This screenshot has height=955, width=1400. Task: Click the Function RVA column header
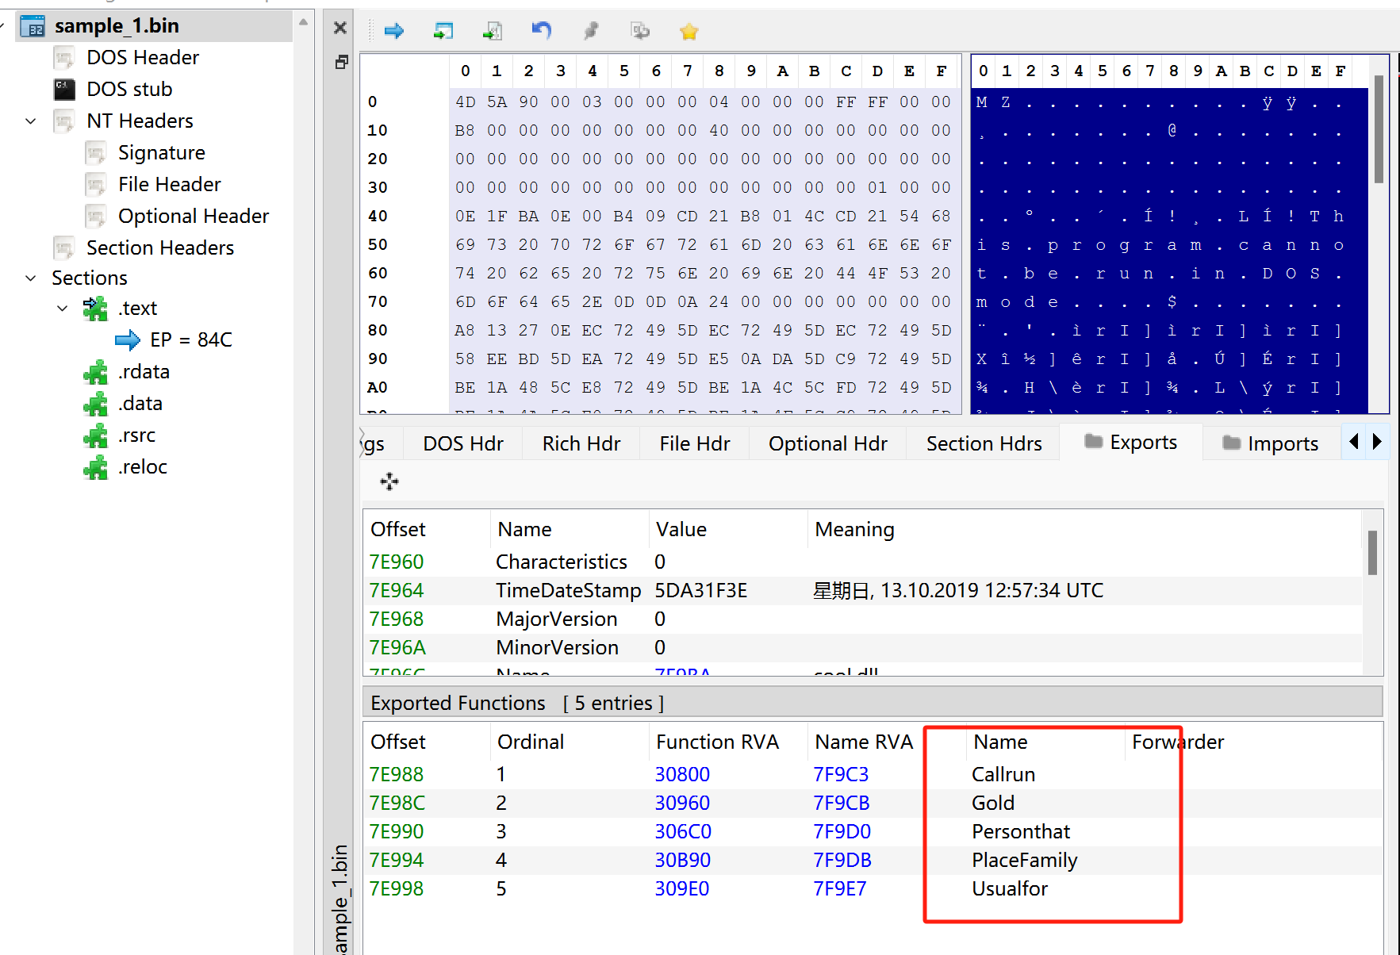click(x=717, y=742)
